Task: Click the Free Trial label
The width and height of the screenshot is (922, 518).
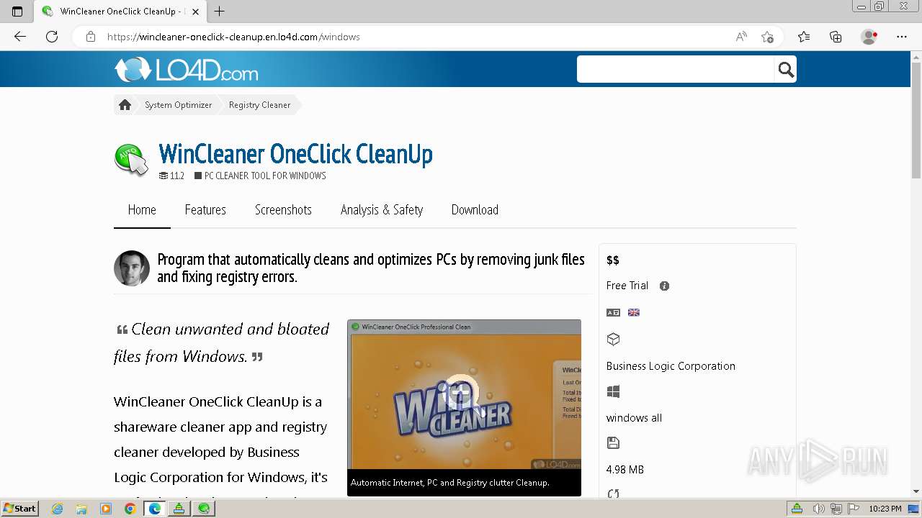Action: click(x=627, y=286)
